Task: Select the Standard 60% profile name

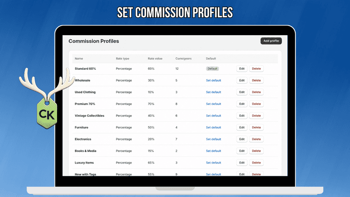Action: pos(85,68)
